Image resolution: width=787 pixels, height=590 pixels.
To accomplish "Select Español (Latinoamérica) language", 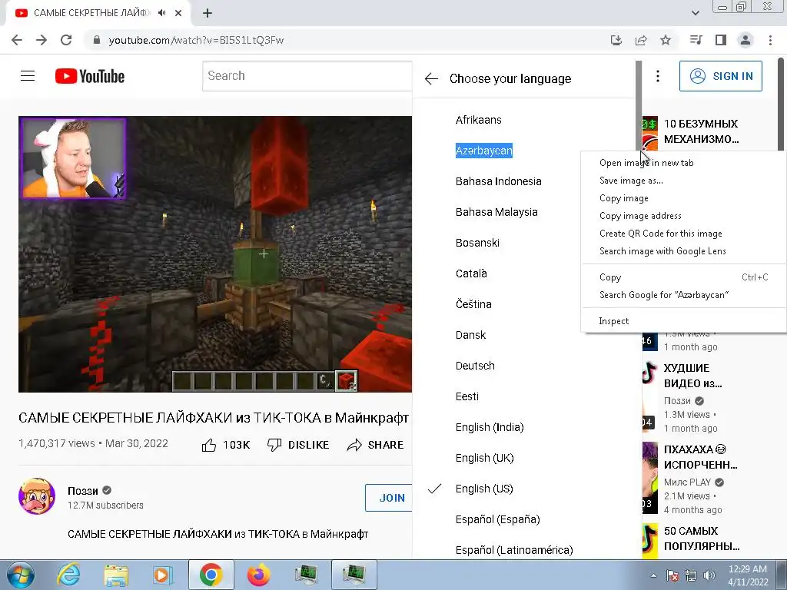I will tap(514, 550).
